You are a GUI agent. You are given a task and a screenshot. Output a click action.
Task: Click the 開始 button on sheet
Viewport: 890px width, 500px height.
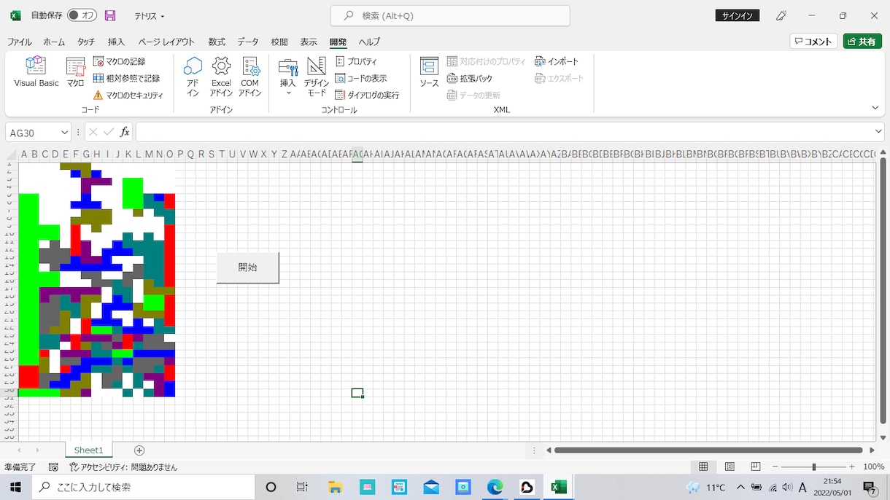(x=248, y=267)
